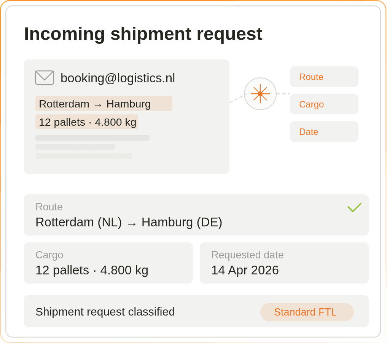The height and width of the screenshot is (343, 387).
Task: Click the highlighted 12 pallets text in the email
Action: tap(87, 122)
